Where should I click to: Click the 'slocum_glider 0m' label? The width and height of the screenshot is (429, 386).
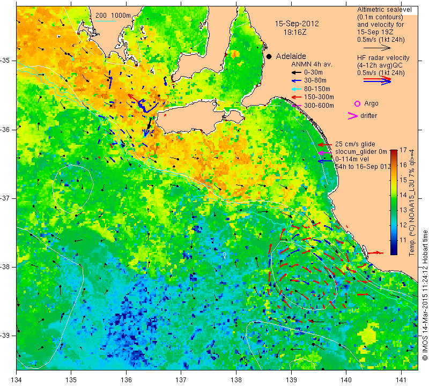(361, 152)
